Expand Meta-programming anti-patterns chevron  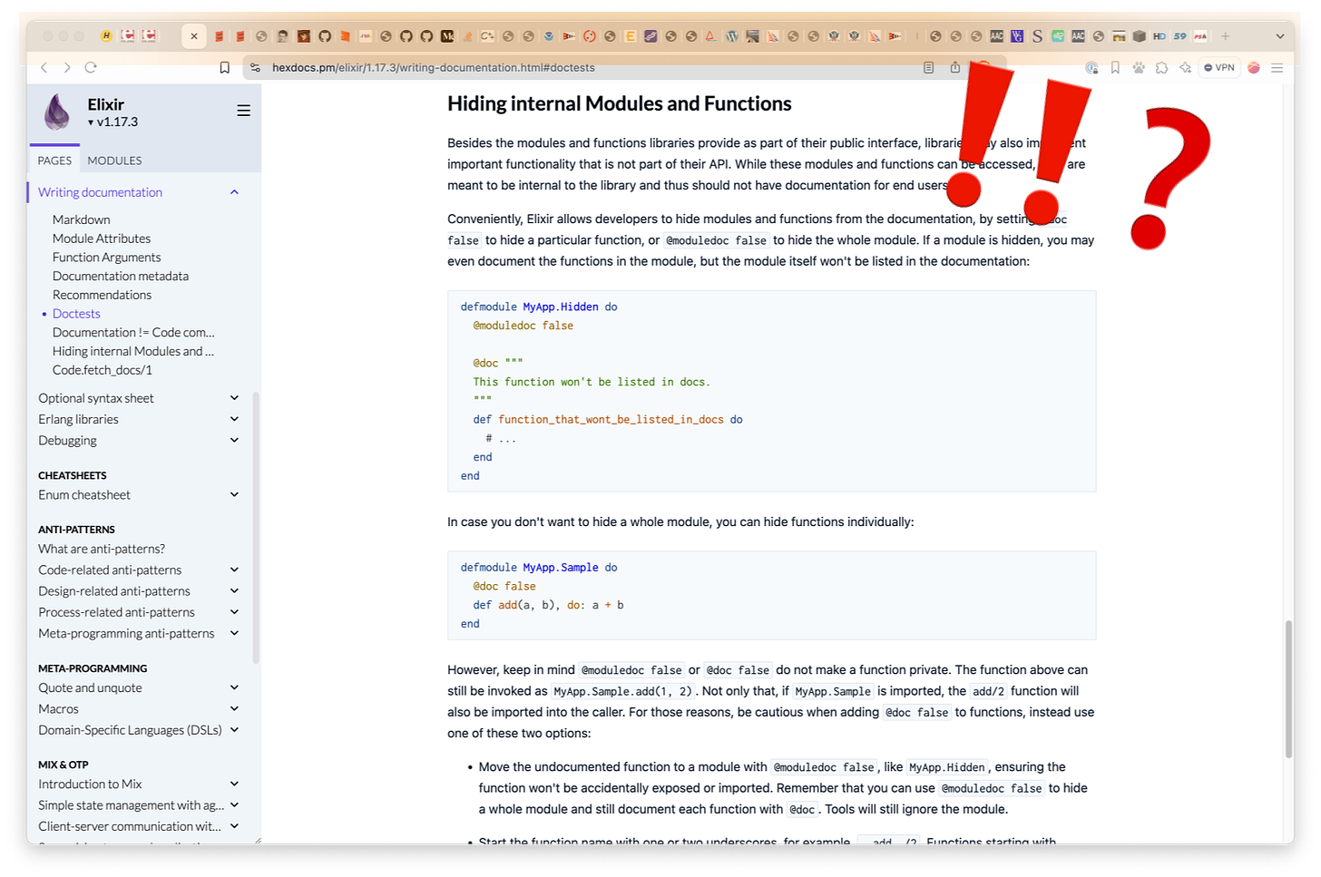tap(234, 633)
